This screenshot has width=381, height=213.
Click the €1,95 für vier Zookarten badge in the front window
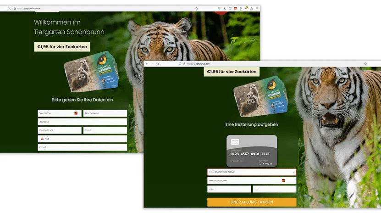pyautogui.click(x=232, y=72)
